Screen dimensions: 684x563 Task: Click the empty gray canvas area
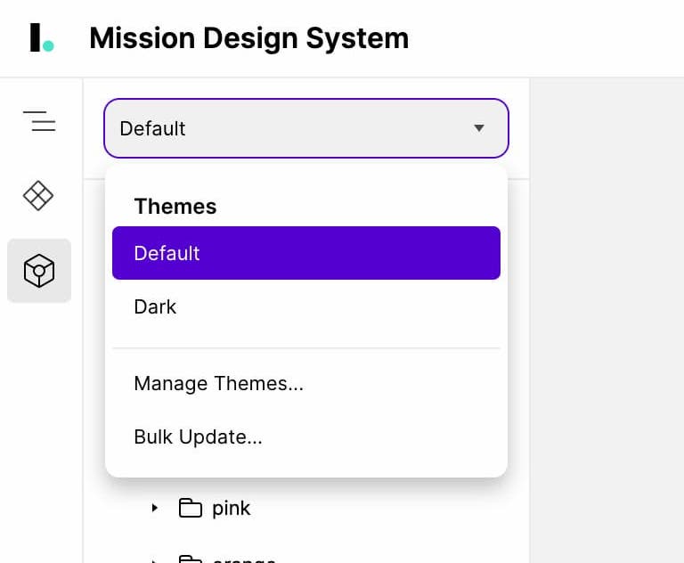[607, 321]
